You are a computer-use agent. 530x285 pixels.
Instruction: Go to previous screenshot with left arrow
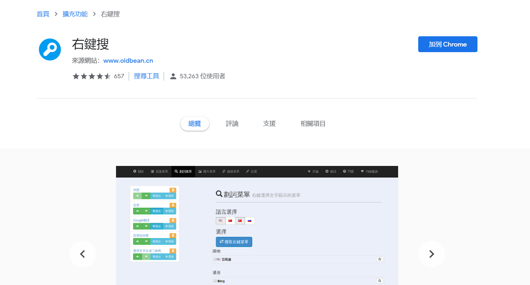83,254
